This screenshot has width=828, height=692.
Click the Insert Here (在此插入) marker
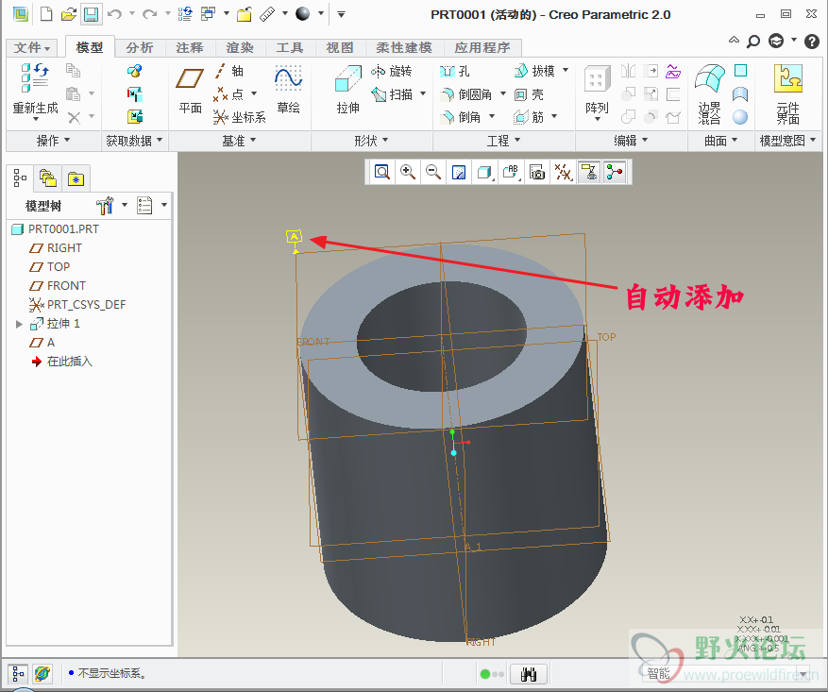[x=61, y=363]
